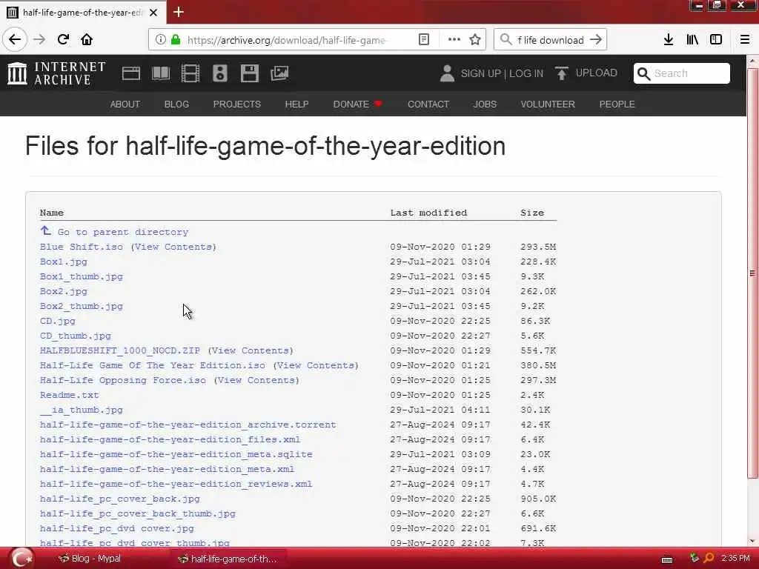The image size is (759, 569).
Task: Open the HELP menu item
Action: click(x=296, y=104)
